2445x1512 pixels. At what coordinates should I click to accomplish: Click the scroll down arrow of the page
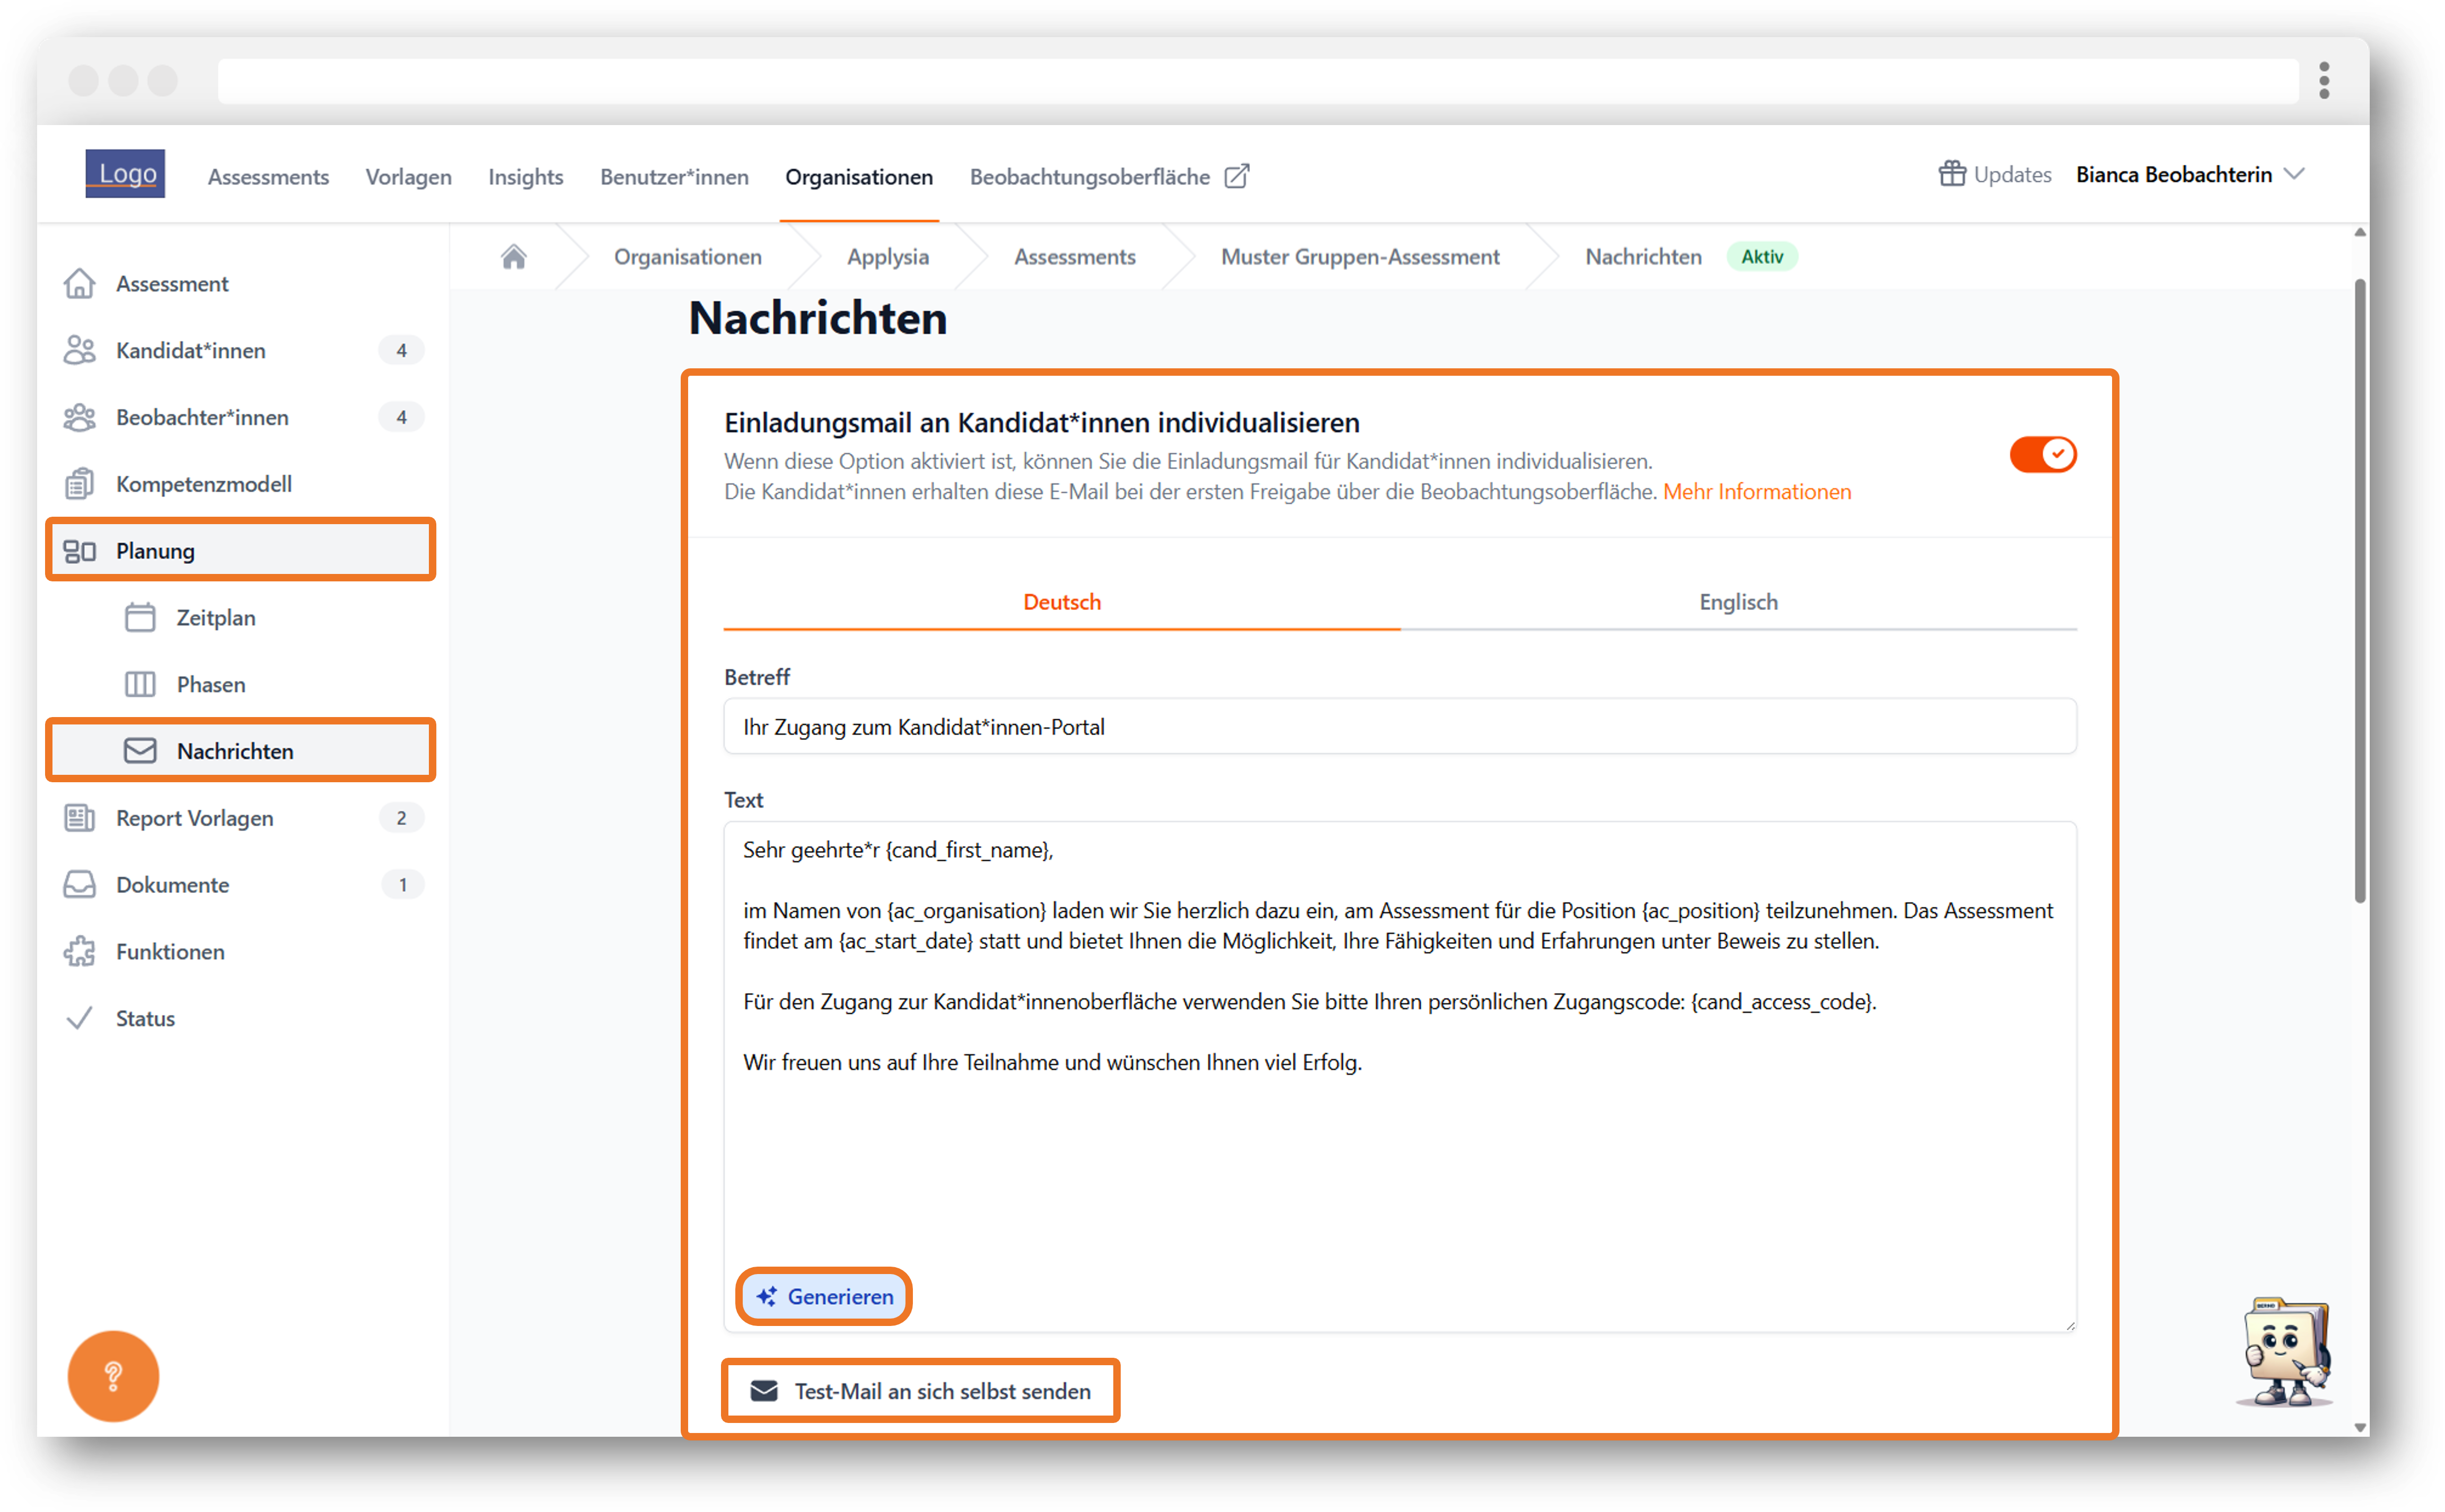click(x=2360, y=1428)
